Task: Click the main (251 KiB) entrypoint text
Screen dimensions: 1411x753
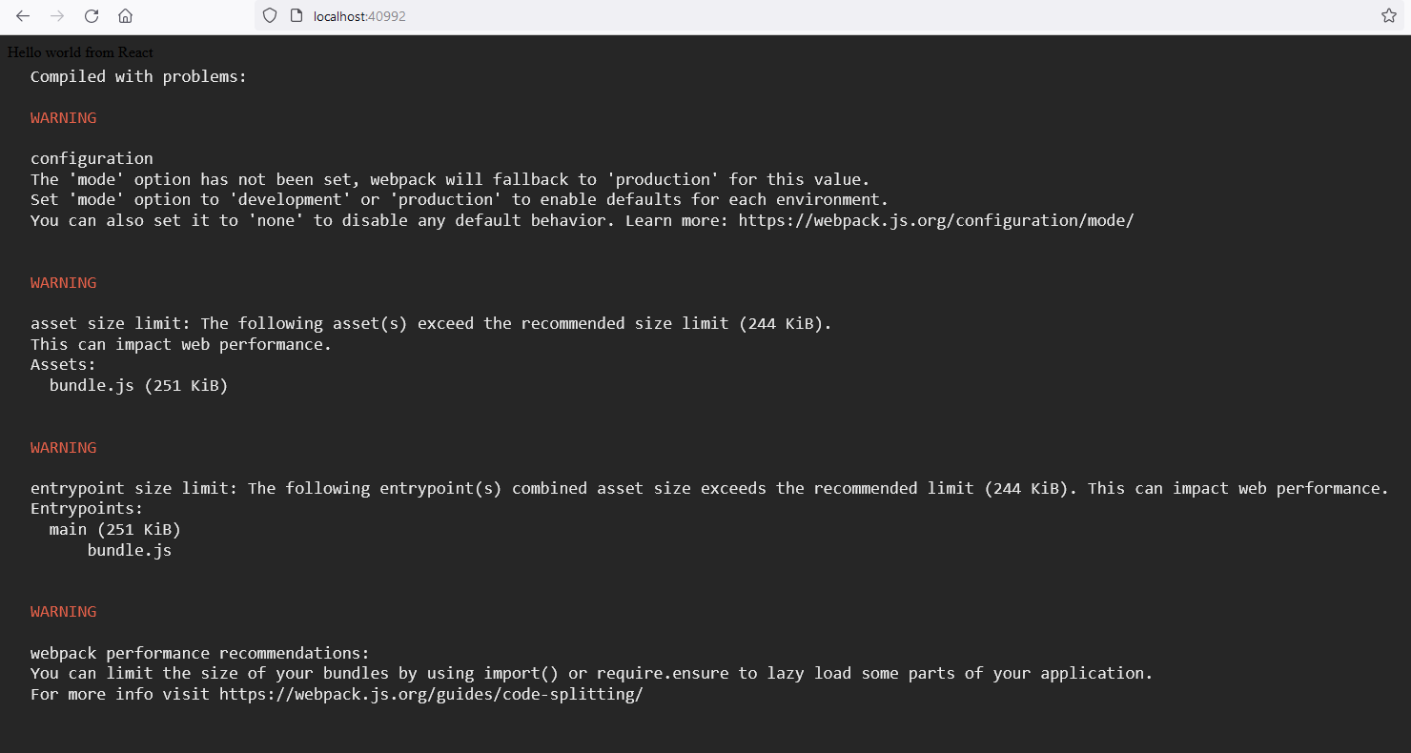Action: 113,529
